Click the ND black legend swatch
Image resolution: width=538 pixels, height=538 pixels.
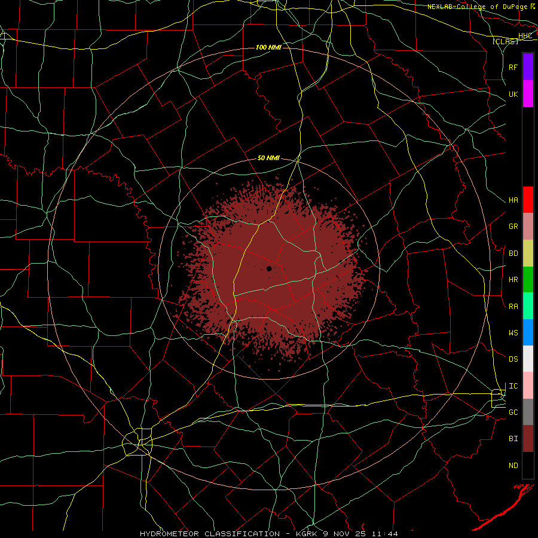pyautogui.click(x=528, y=465)
